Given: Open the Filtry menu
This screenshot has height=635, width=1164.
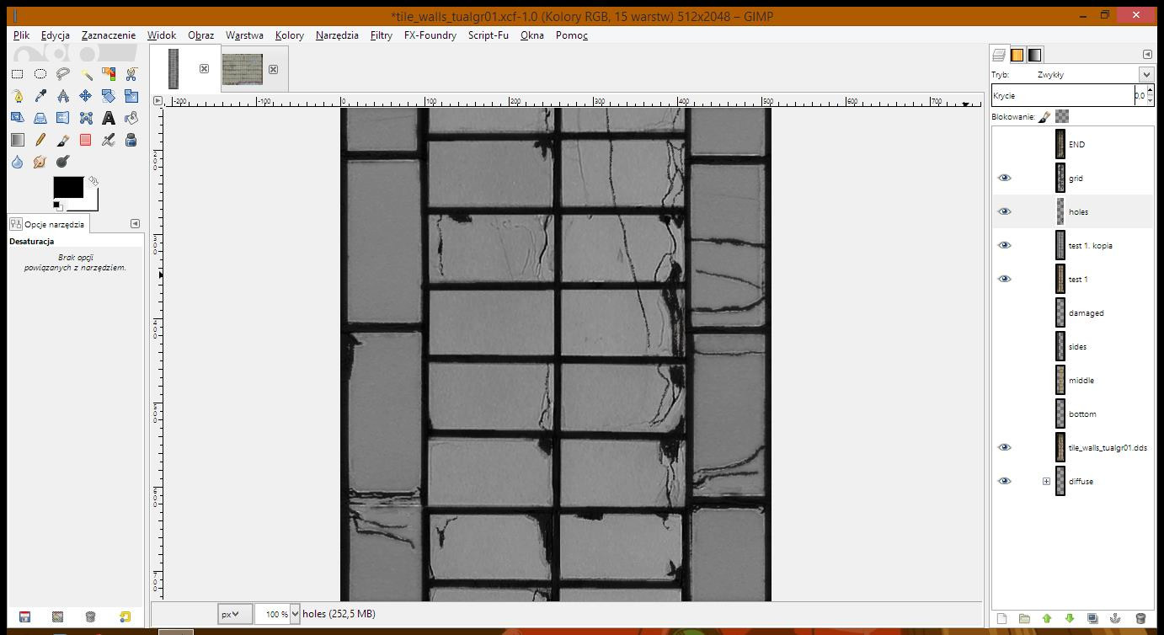Looking at the screenshot, I should click(x=381, y=35).
